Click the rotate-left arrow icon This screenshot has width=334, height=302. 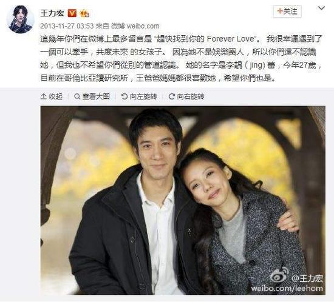tap(124, 96)
